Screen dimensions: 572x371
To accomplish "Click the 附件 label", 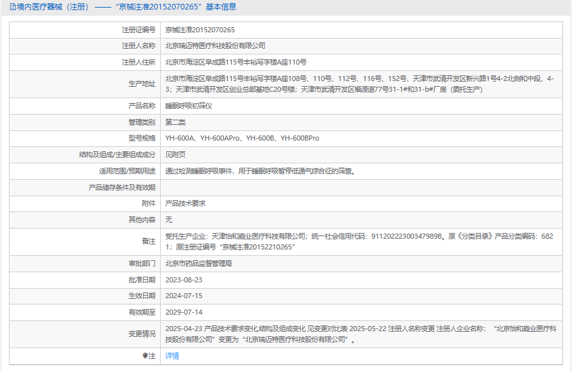I will point(149,204).
